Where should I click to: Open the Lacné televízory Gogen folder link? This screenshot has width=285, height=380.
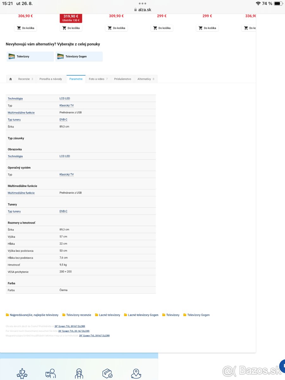[x=143, y=315]
